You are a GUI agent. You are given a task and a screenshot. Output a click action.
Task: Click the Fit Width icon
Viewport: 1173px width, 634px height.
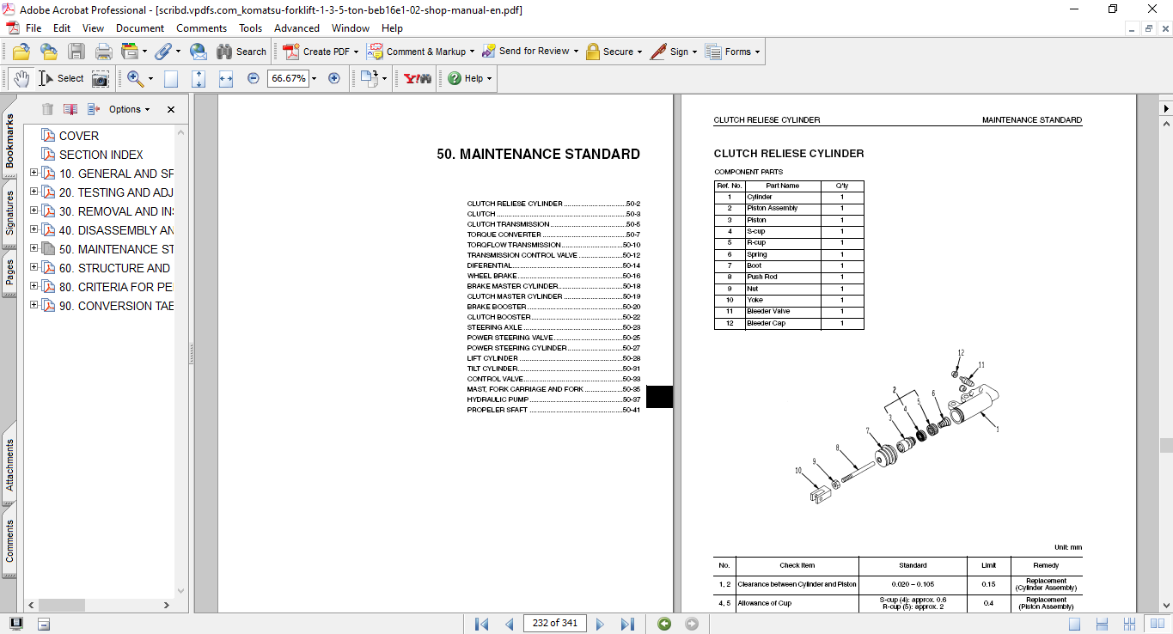pos(226,78)
